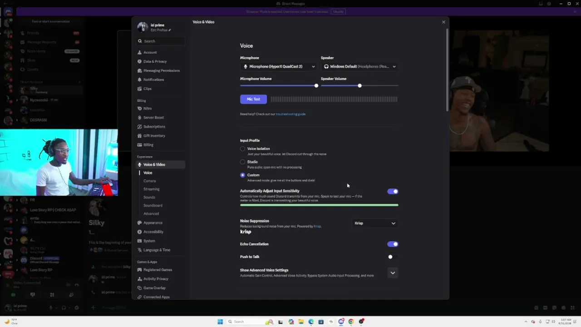
Task: Switch to the Streaming sub-tab
Action: click(x=152, y=189)
